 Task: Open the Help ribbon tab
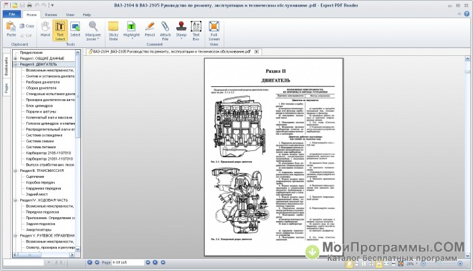[87, 15]
